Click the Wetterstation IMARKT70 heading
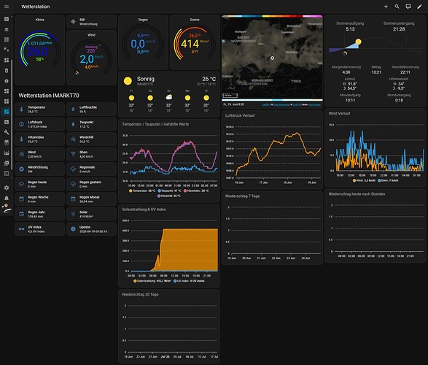Viewport: 428px width, 365px height. (x=49, y=96)
